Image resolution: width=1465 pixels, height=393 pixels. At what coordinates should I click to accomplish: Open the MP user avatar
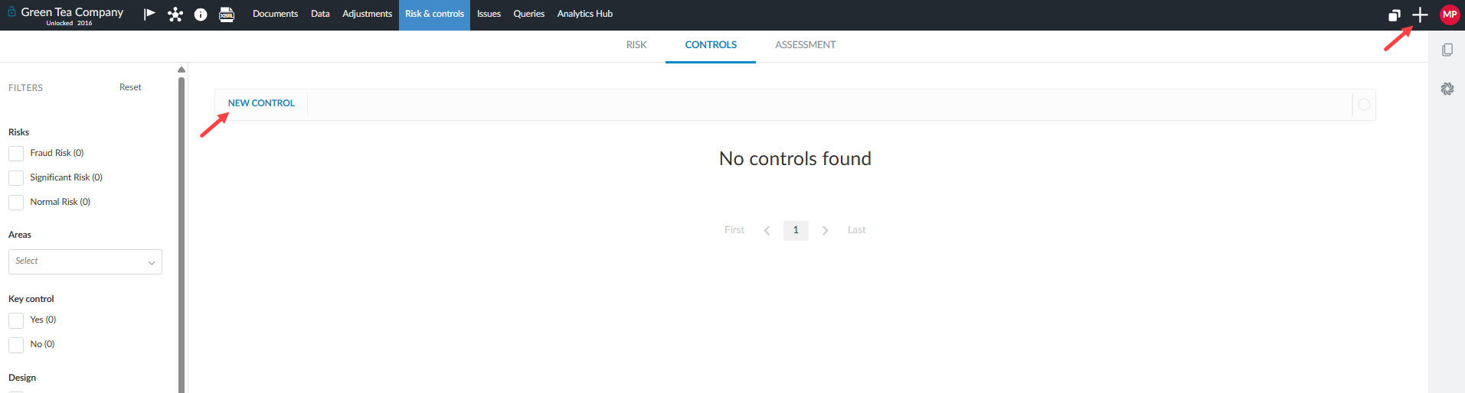tap(1450, 15)
